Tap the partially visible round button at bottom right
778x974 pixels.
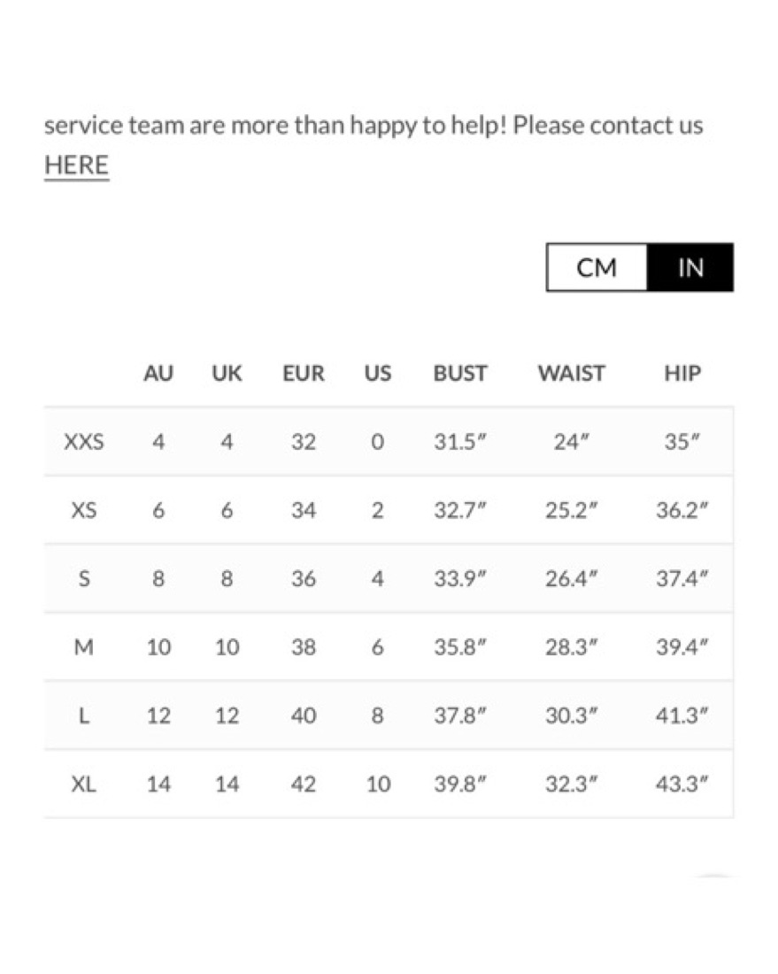[714, 877]
